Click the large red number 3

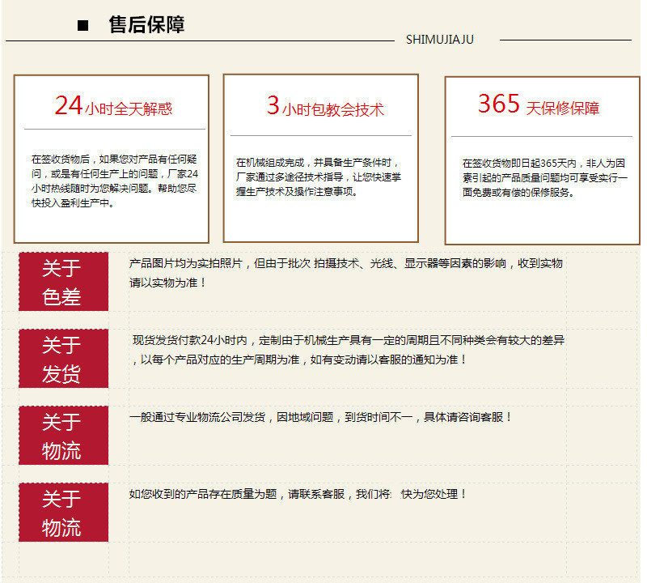(273, 105)
